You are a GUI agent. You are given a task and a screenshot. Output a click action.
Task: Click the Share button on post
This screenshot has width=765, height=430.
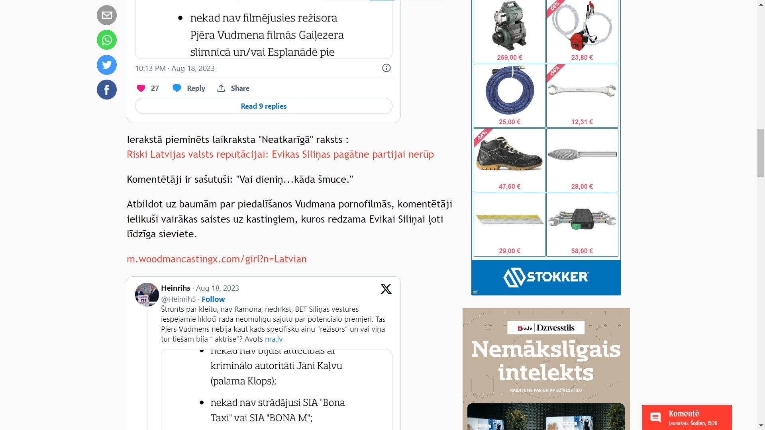tap(233, 88)
